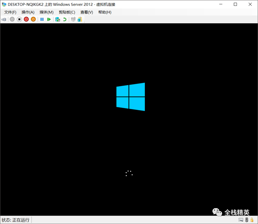
Task: Click the VM connection title bar icon
Action: tap(4, 4)
